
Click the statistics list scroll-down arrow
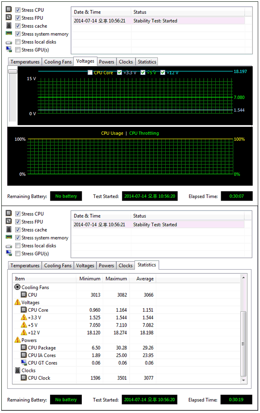point(243,380)
